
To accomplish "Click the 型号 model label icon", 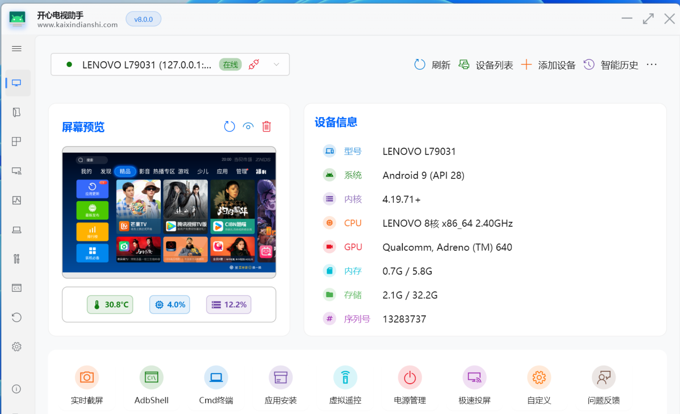I will pos(329,151).
